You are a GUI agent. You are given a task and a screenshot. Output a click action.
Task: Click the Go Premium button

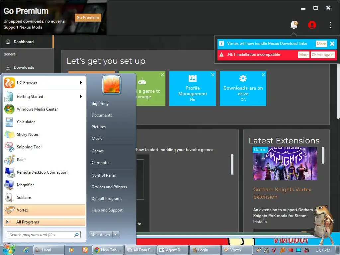(x=88, y=18)
